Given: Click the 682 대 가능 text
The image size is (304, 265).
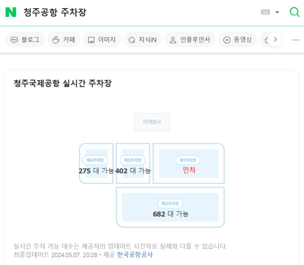Looking at the screenshot, I should click(x=171, y=214).
